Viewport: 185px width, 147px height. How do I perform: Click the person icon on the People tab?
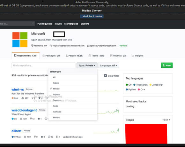coord(67,56)
